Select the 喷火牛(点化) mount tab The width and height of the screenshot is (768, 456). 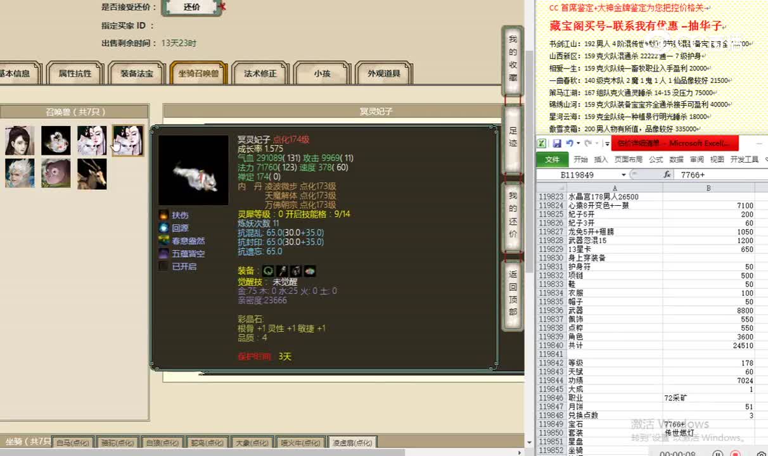300,443
